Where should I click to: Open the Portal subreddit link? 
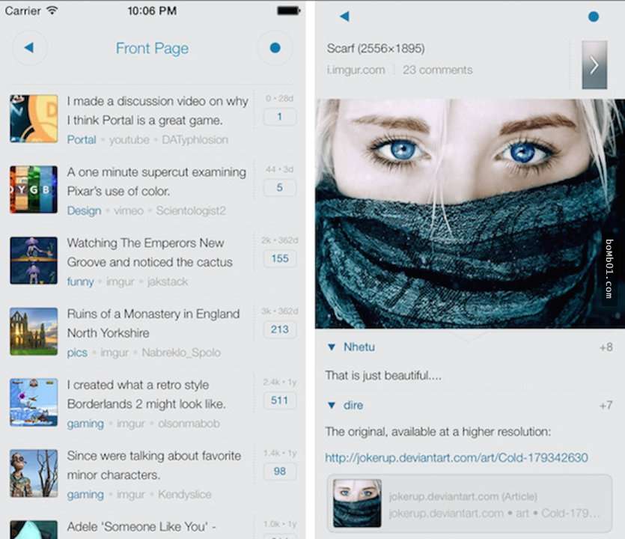tap(82, 140)
